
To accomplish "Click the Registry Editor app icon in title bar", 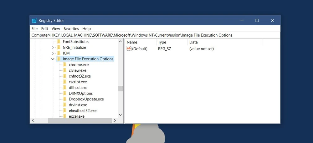I will click(34, 21).
